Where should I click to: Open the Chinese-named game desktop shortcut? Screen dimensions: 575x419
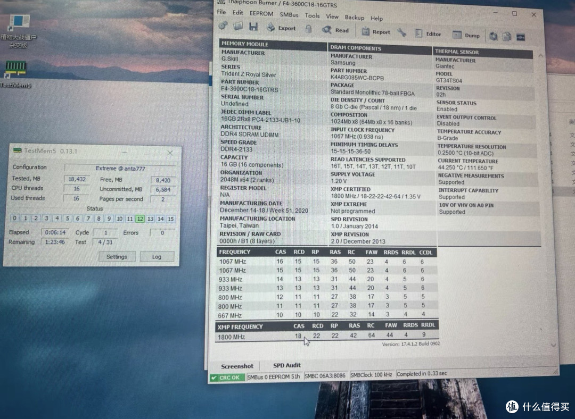[x=18, y=31]
